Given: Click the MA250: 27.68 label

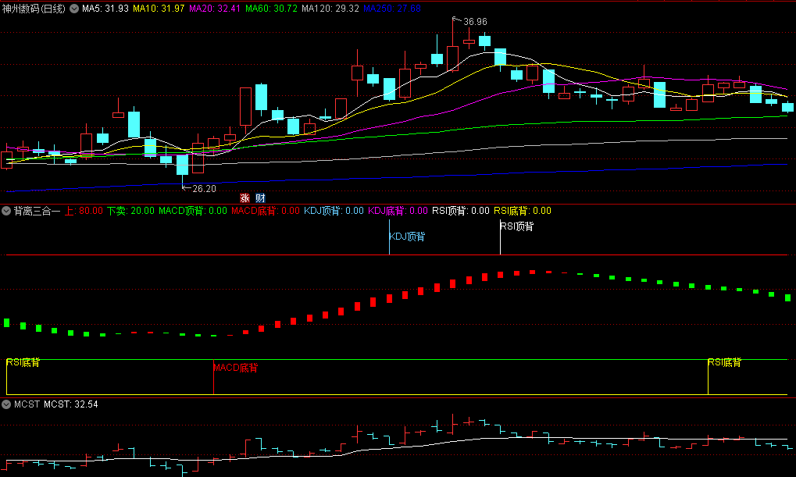Looking at the screenshot, I should (x=392, y=9).
